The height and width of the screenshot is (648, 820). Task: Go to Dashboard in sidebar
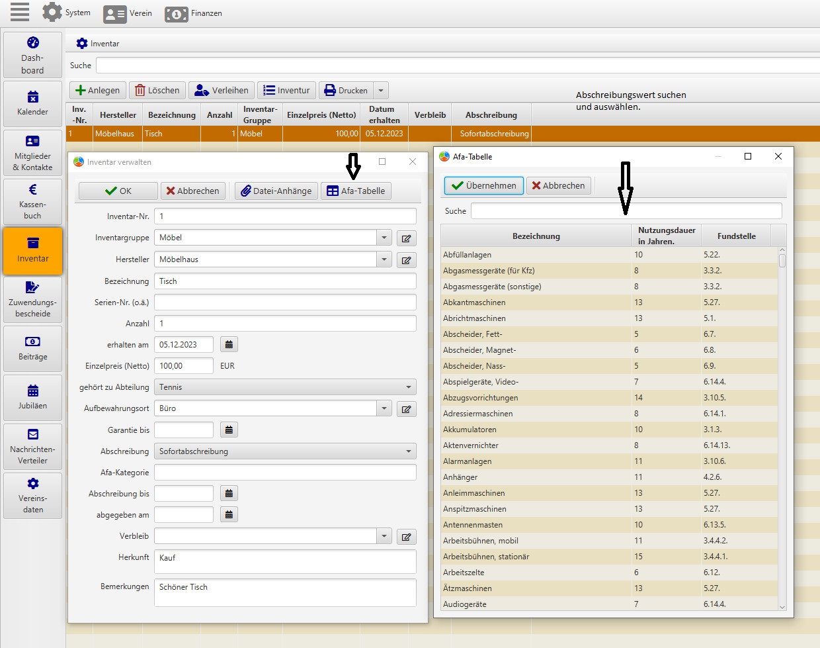click(32, 56)
